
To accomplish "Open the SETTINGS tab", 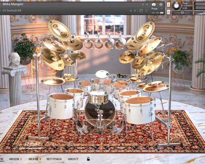I will [54, 159].
